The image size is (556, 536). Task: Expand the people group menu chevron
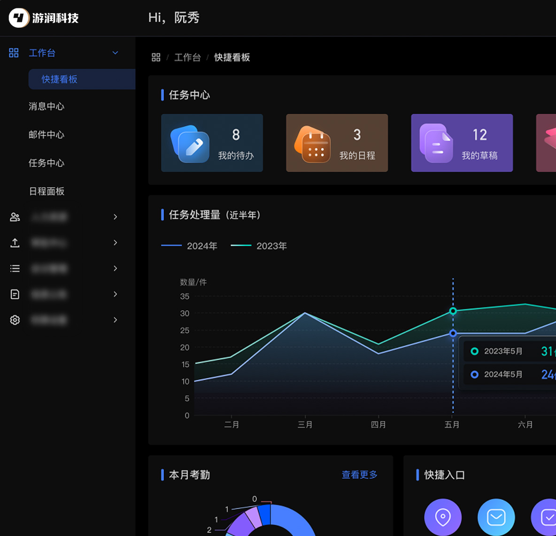tap(115, 217)
